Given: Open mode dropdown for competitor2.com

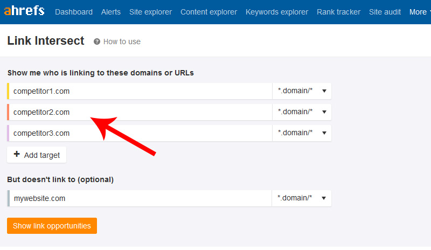Looking at the screenshot, I should click(302, 112).
